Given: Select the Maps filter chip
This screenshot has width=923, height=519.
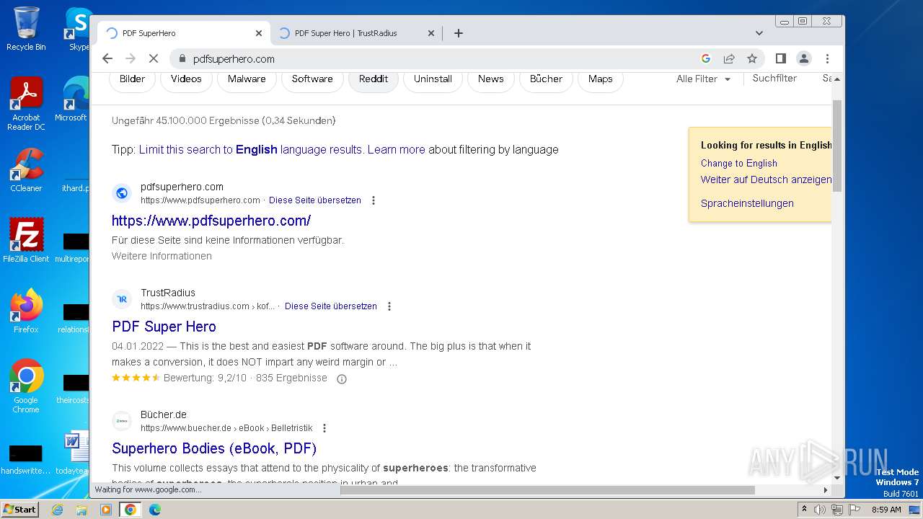Looking at the screenshot, I should [x=600, y=79].
